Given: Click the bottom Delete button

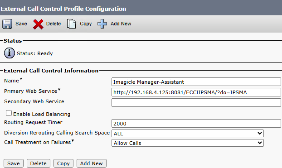Looking at the screenshot, I should point(38,163).
